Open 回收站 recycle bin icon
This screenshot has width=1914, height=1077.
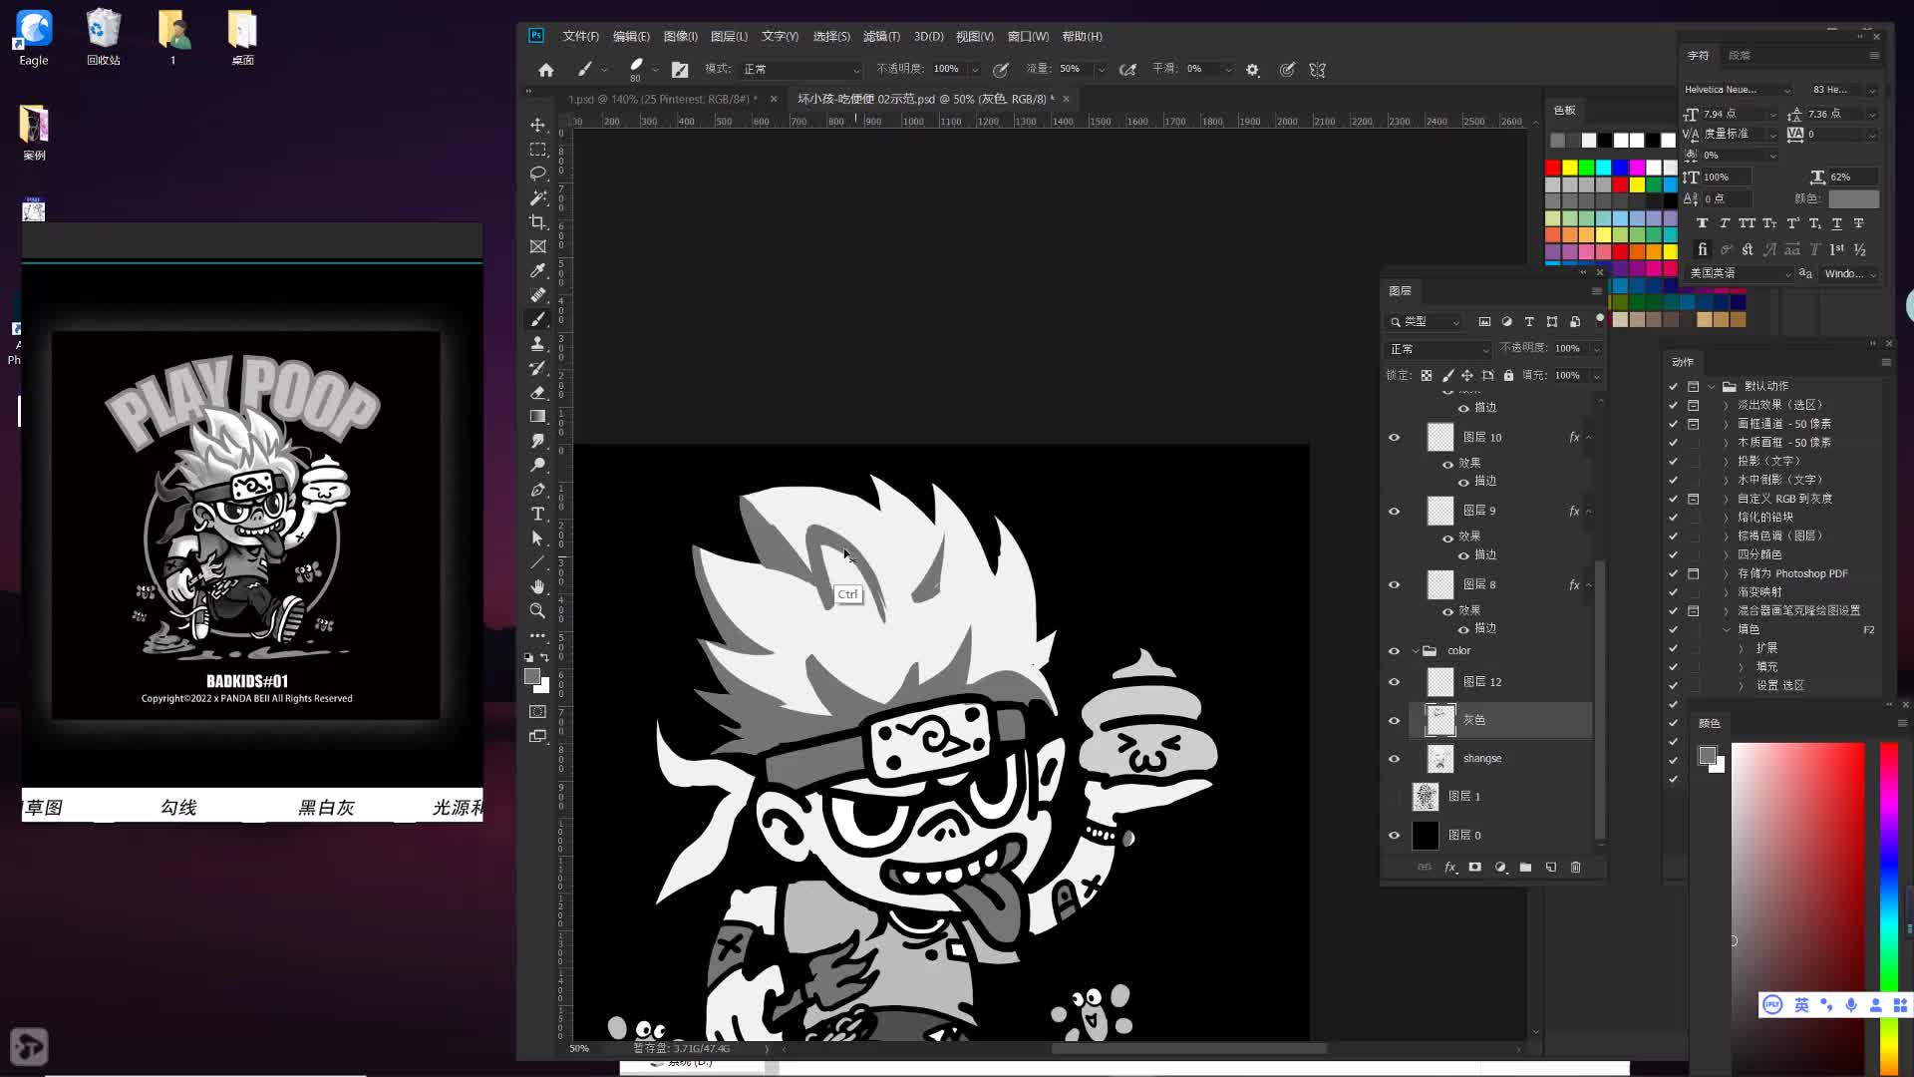103,38
